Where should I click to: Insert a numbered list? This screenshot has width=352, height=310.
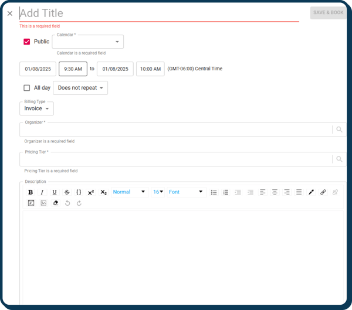226,192
